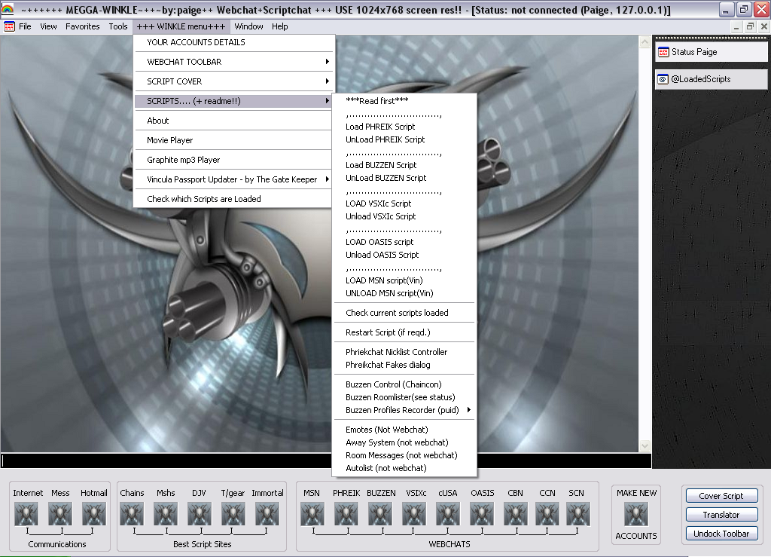Open Phreikchat Fakes dialog
Viewport: 771px width, 557px height.
click(x=404, y=365)
